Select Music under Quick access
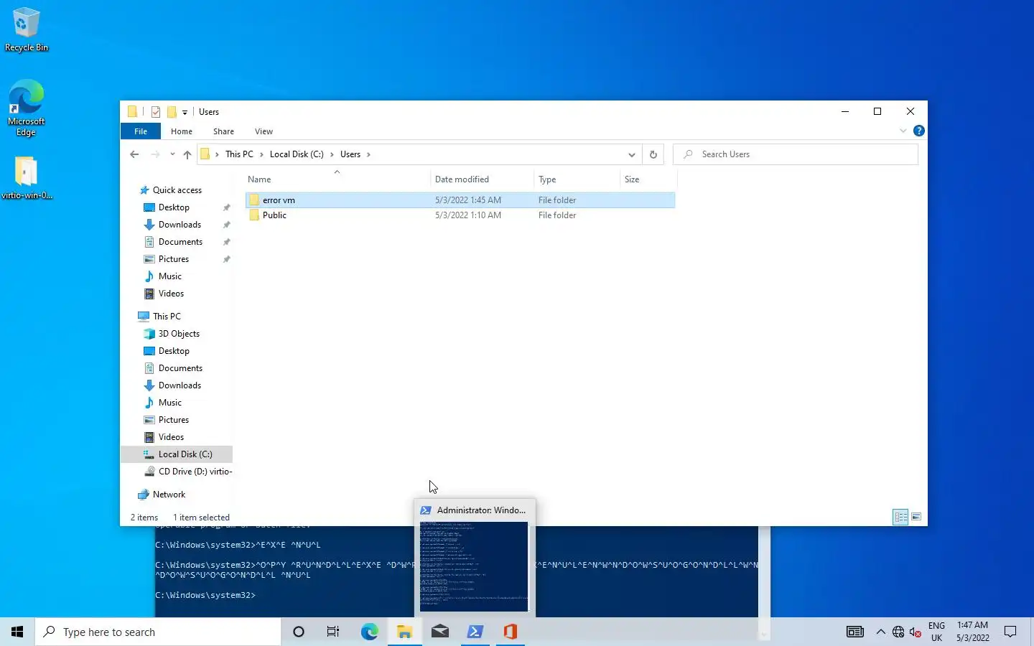 tap(169, 276)
